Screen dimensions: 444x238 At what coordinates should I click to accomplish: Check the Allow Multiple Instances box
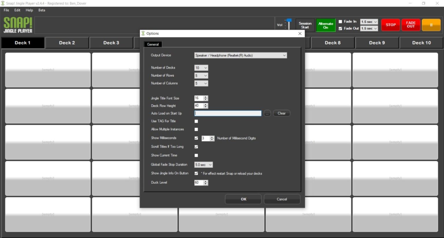pos(196,129)
